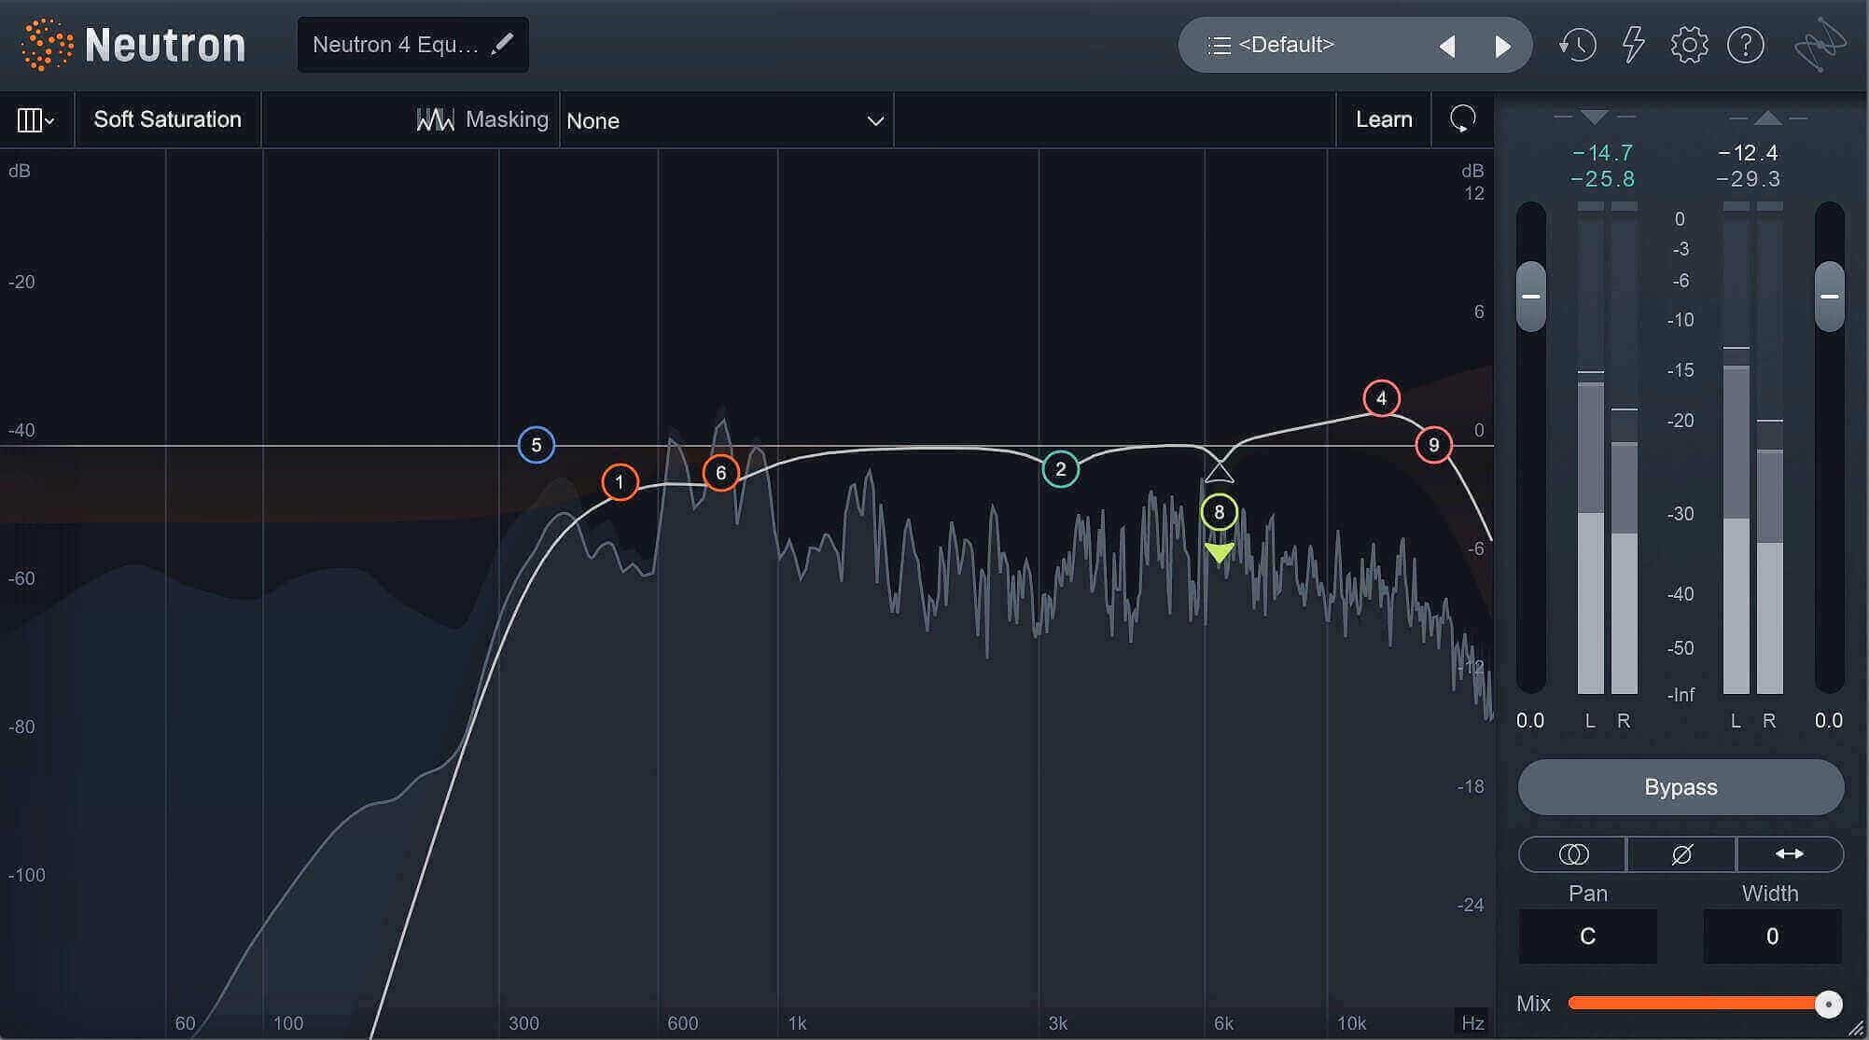This screenshot has height=1040, width=1869.
Task: Go to next preset arrow
Action: point(1502,46)
